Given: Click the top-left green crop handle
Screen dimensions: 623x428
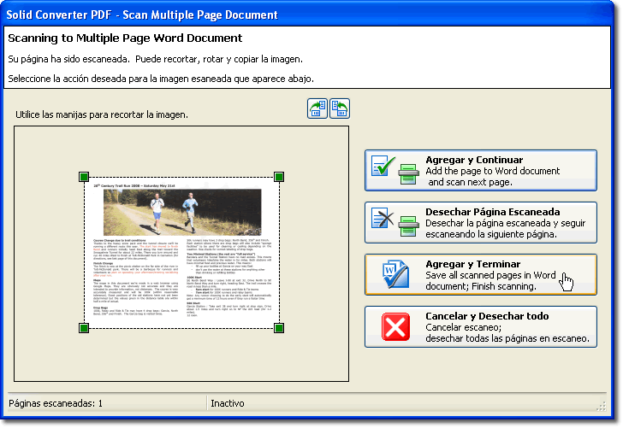Looking at the screenshot, I should [x=84, y=177].
